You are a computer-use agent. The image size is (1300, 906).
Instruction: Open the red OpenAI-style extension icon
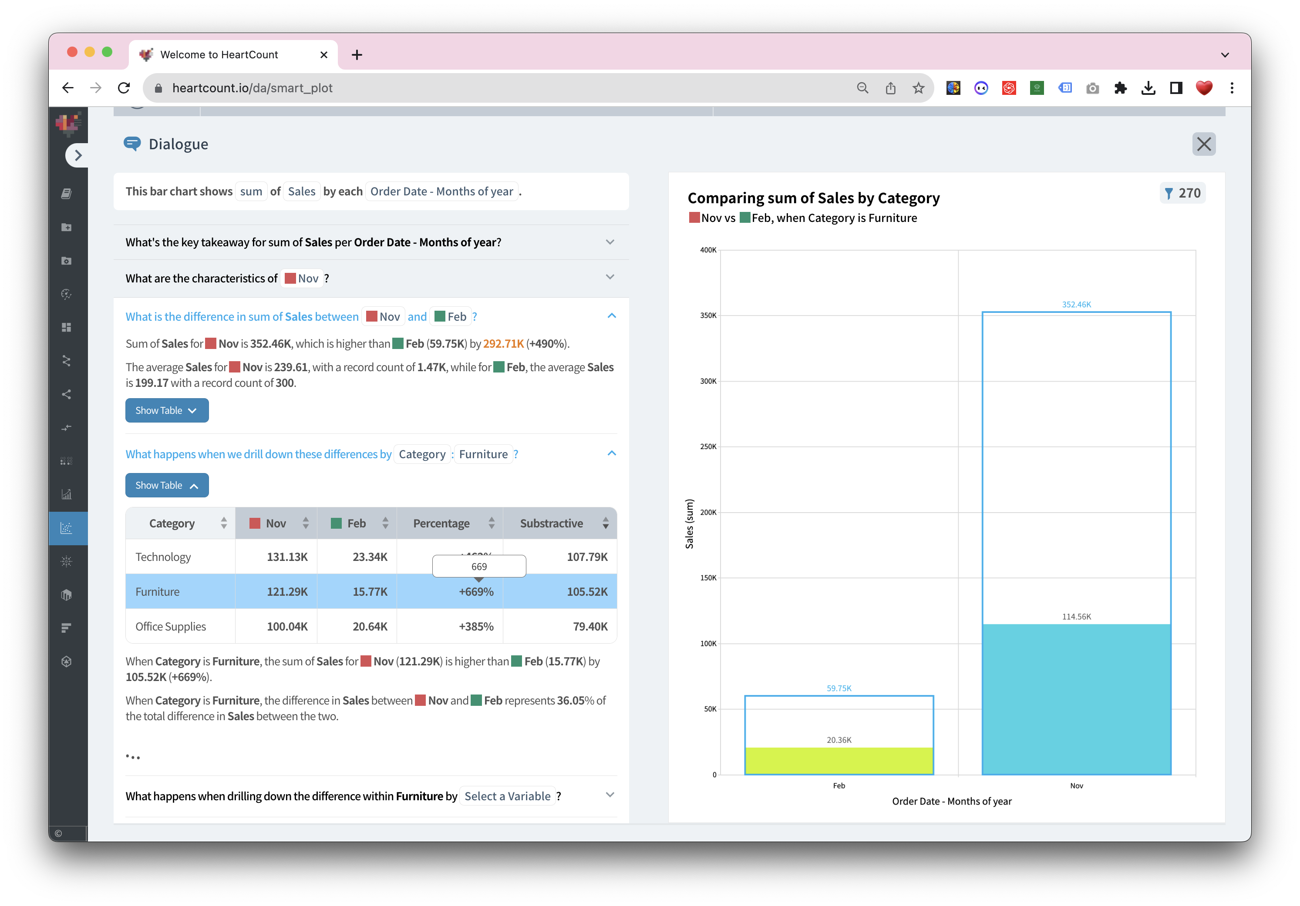tap(1009, 88)
